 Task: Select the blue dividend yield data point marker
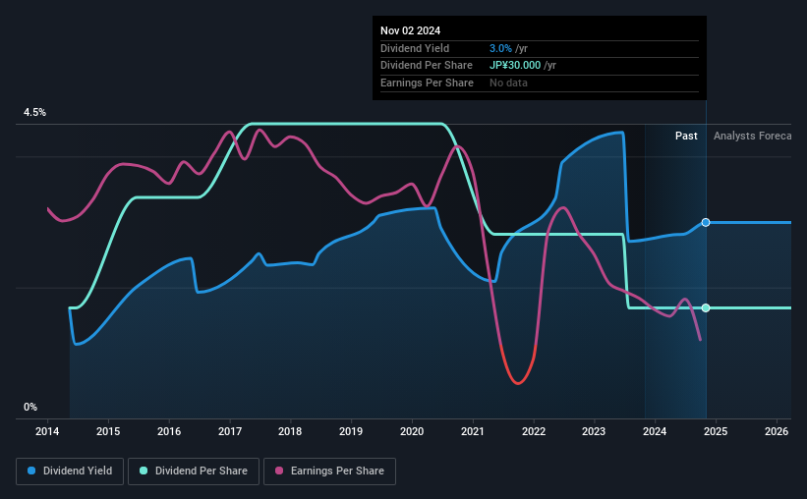pyautogui.click(x=706, y=222)
